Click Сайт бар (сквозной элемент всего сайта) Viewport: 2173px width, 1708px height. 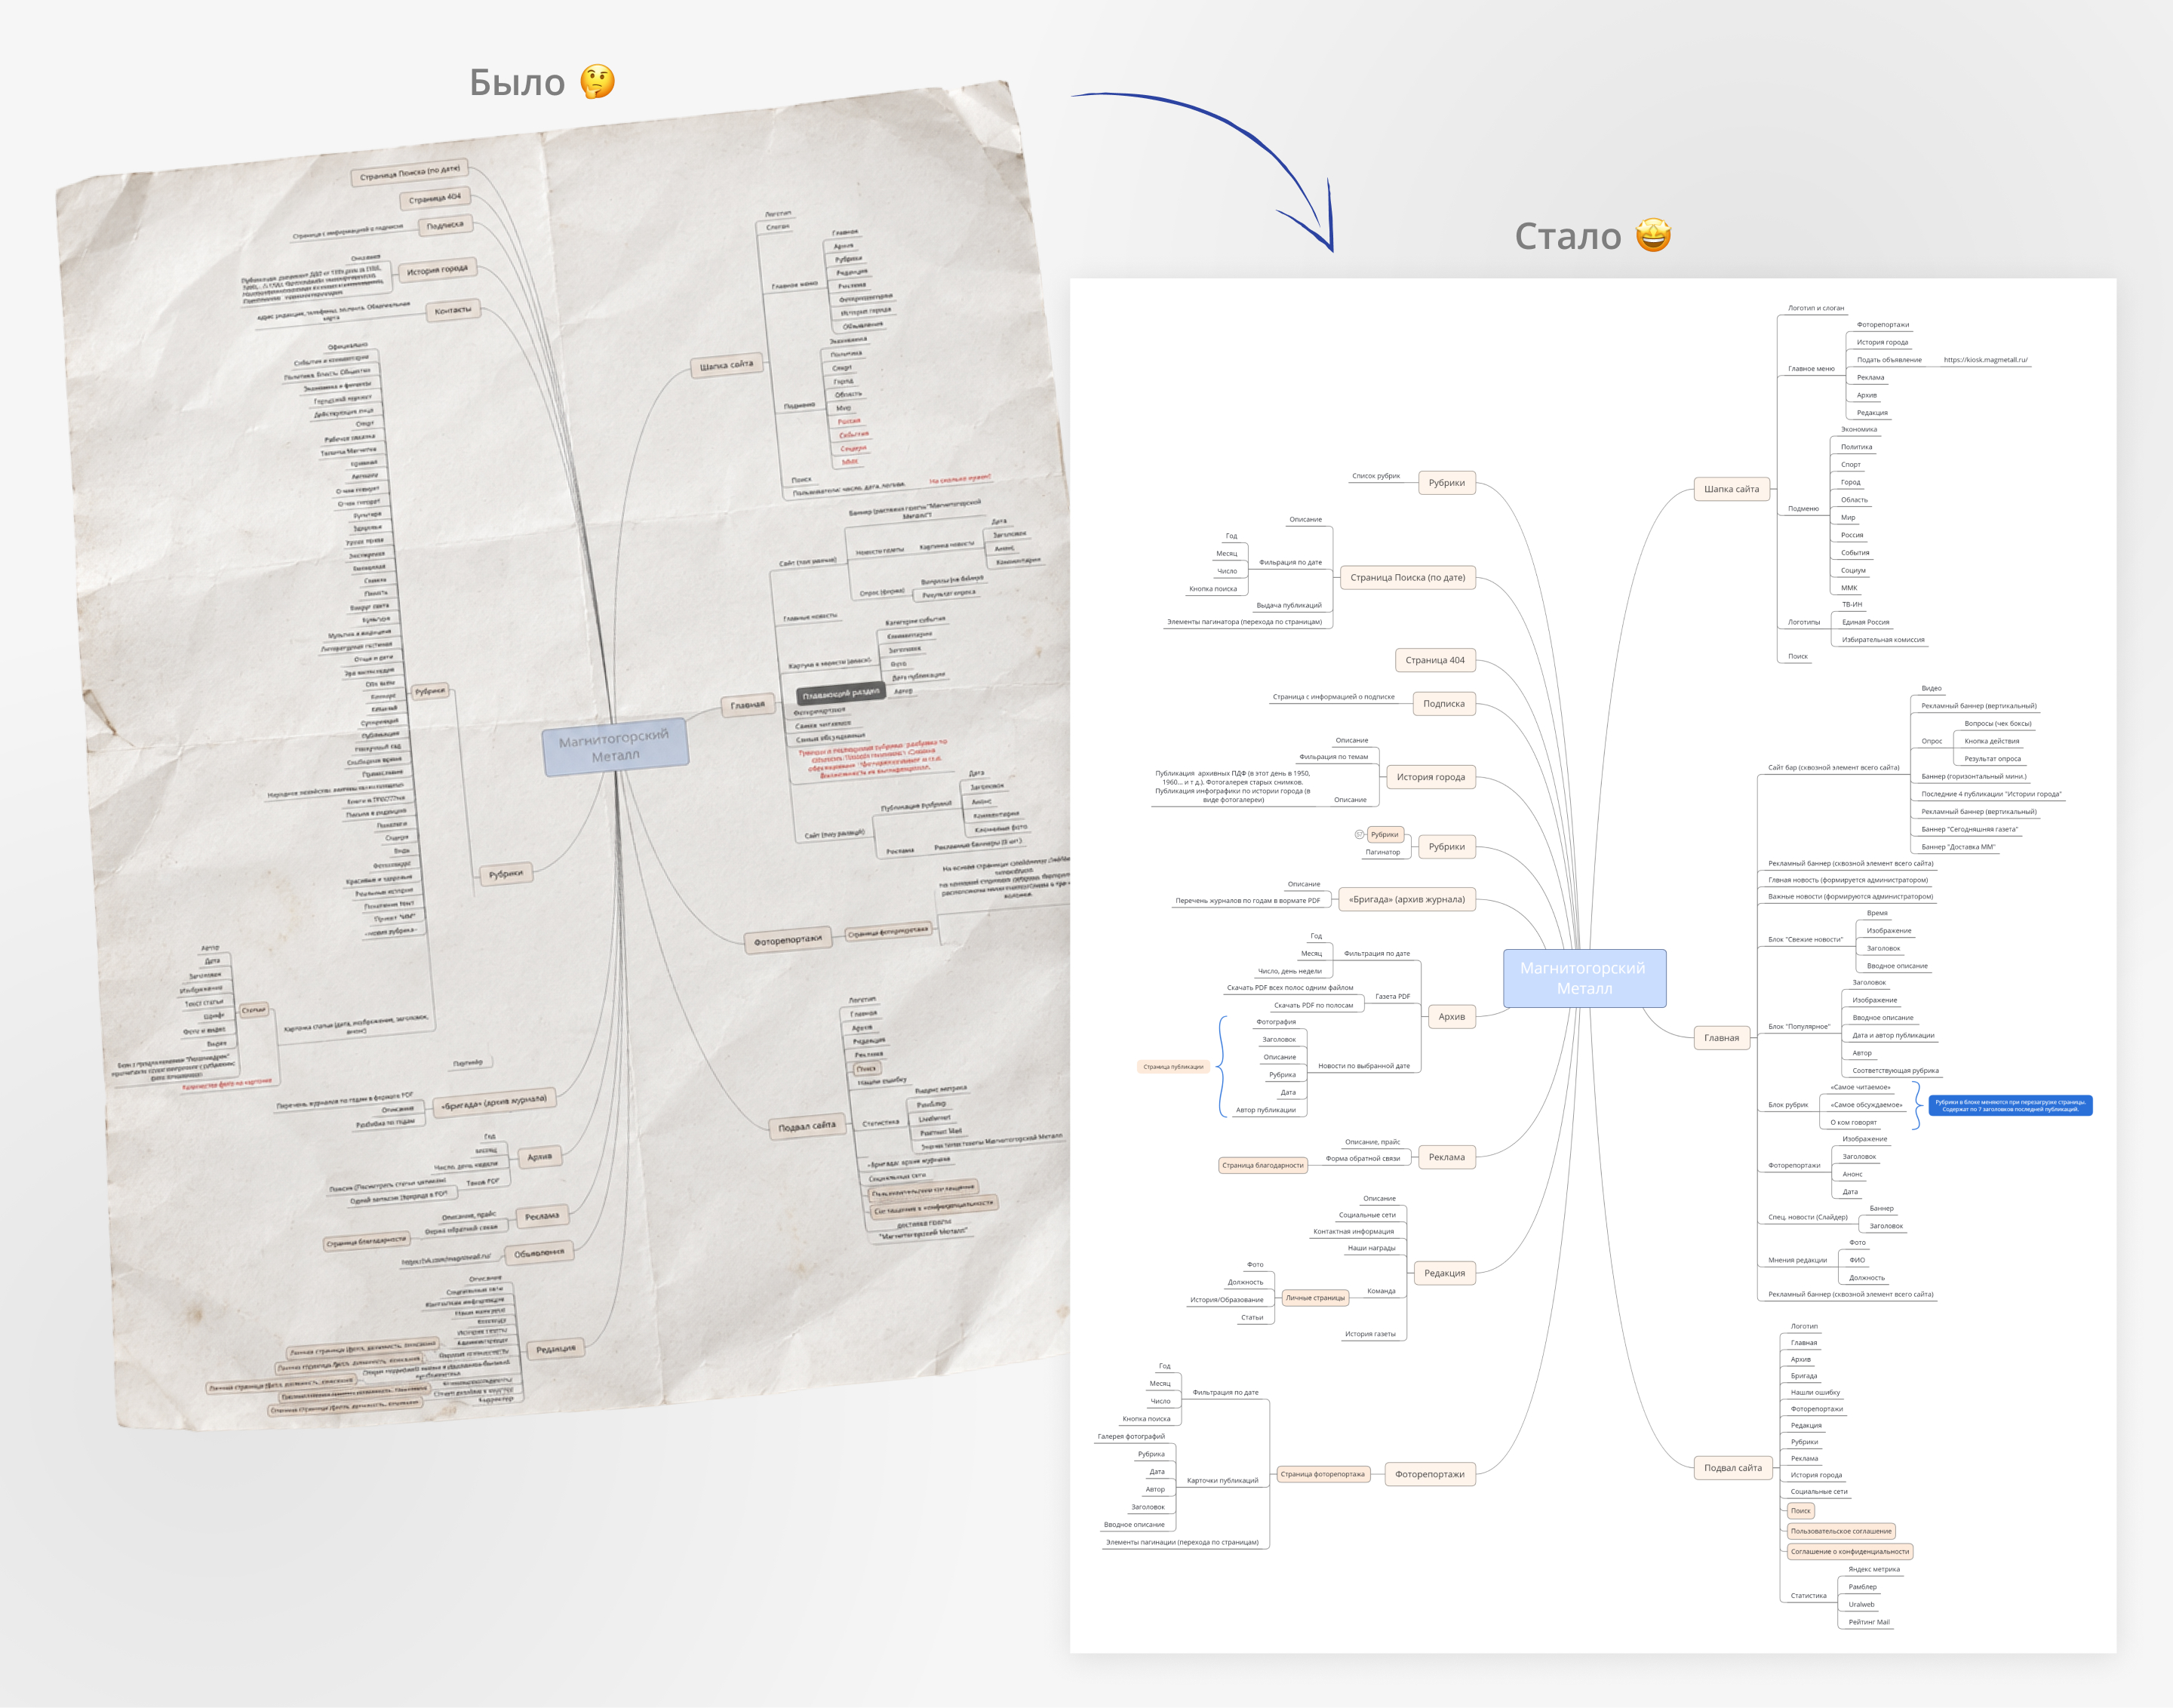tap(1833, 768)
